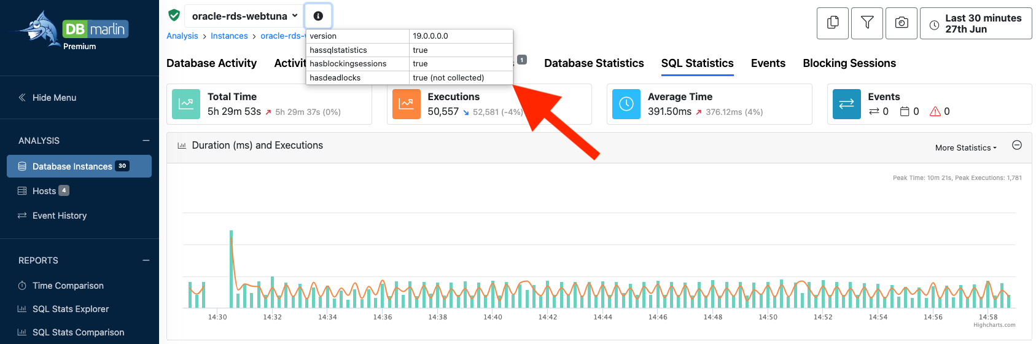
Task: Switch to the Database Activity tab
Action: 211,63
